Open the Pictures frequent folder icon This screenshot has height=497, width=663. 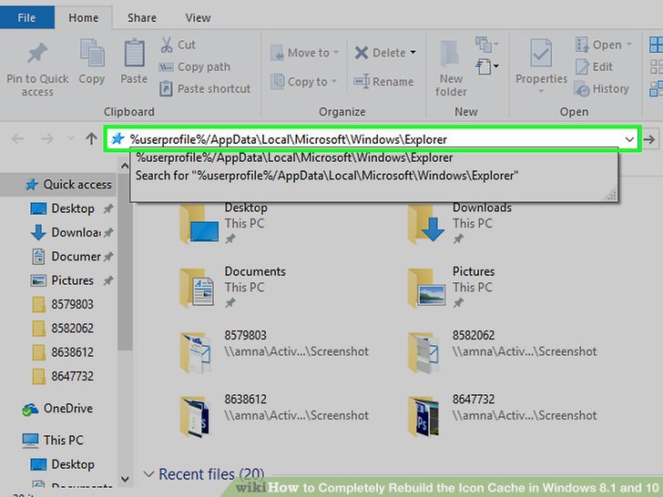(x=427, y=289)
